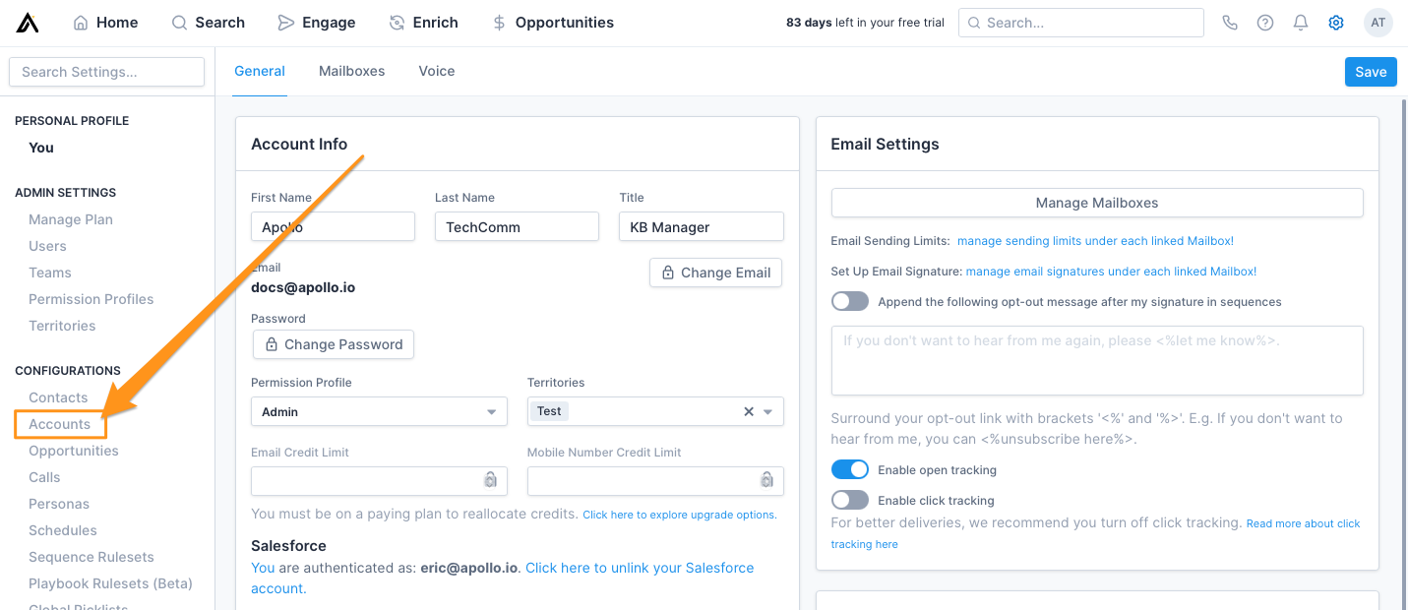
Task: Click the padlock icon in Email Credit Limit field
Action: [x=490, y=480]
